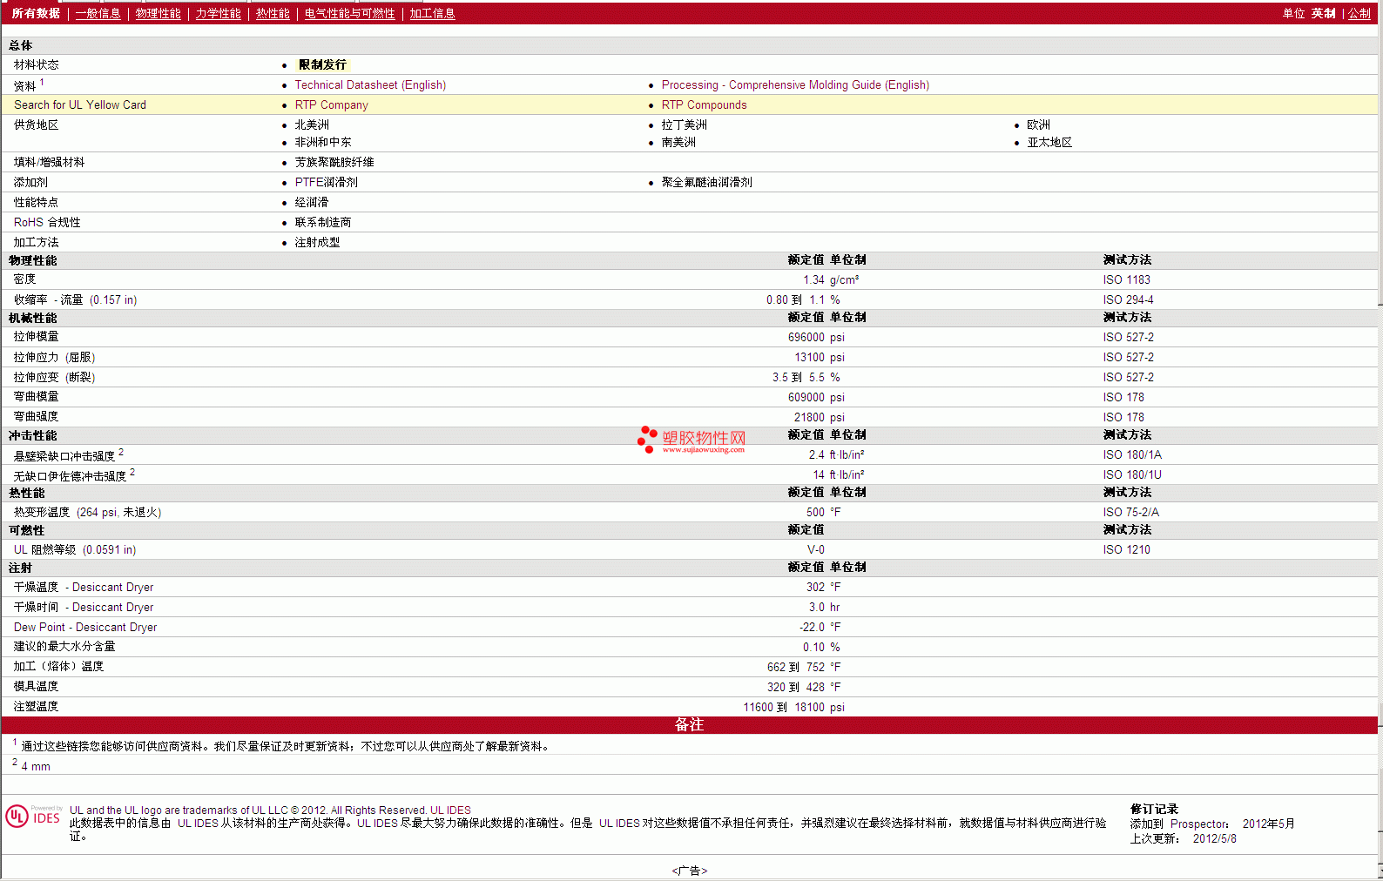Select the 聚全氟醚油润滑剂 additive text
The height and width of the screenshot is (881, 1383).
coord(706,182)
